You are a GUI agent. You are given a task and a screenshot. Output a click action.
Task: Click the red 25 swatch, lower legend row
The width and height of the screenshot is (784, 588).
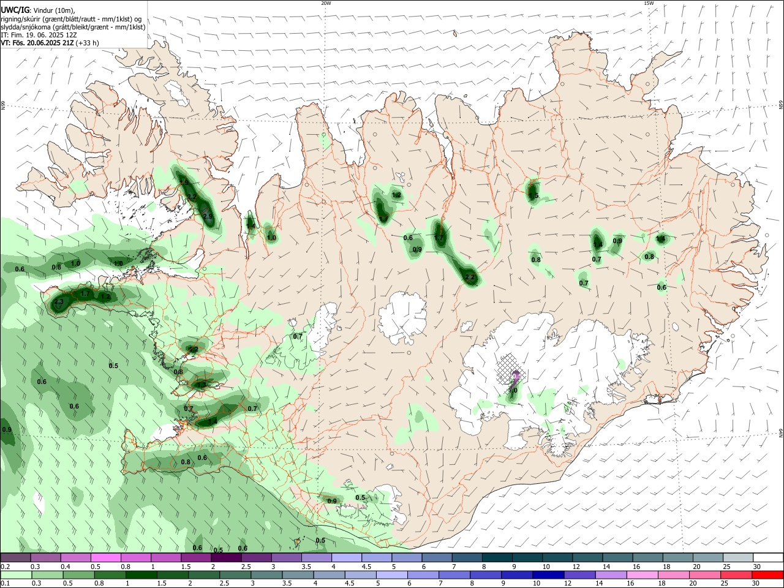736,575
